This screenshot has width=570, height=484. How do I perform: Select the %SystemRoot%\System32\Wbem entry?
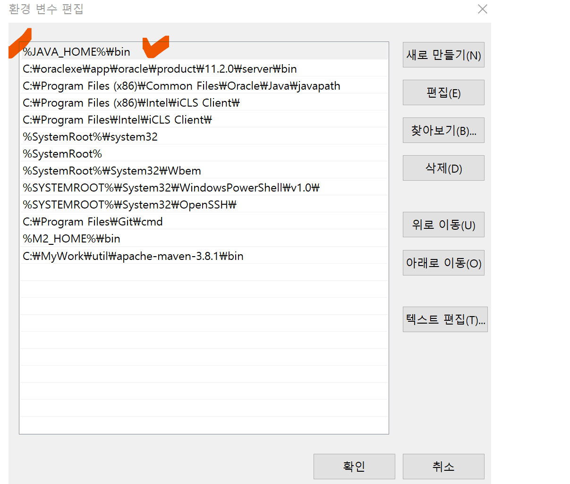click(204, 170)
